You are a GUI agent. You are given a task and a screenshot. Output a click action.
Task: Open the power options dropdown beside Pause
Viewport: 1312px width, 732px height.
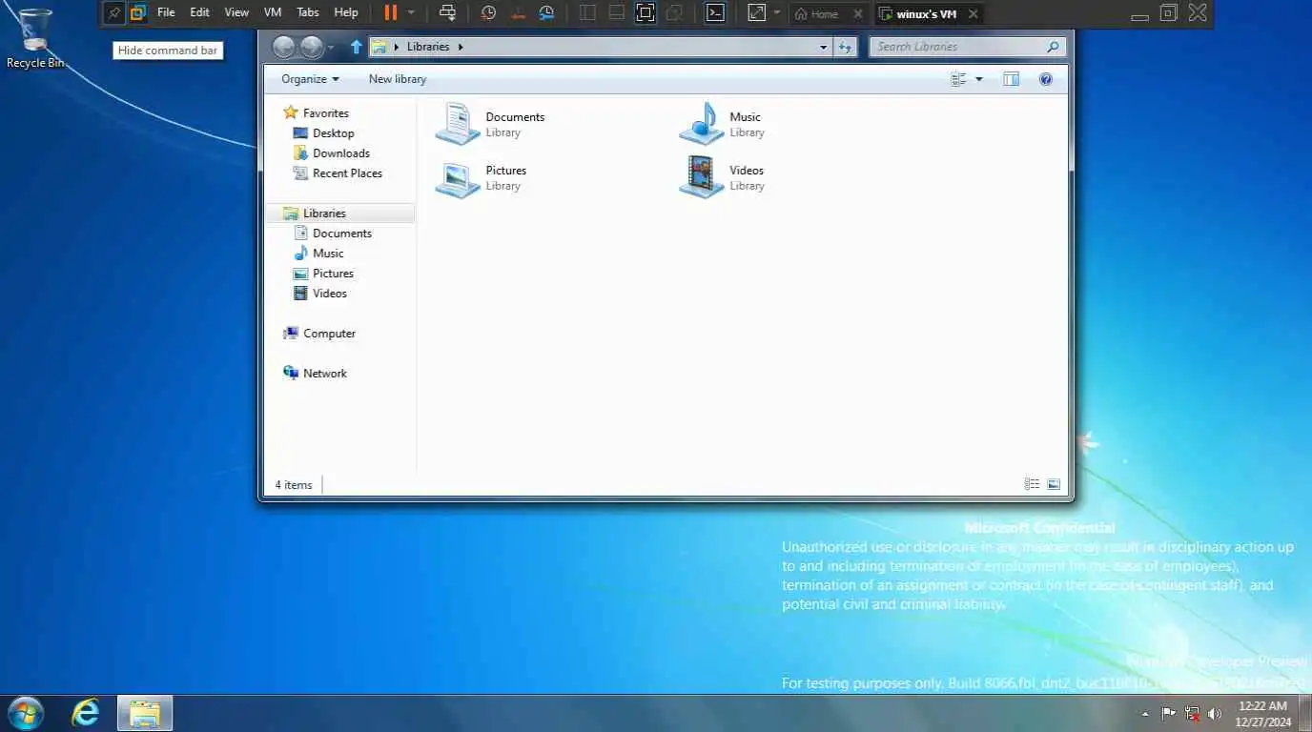(411, 13)
